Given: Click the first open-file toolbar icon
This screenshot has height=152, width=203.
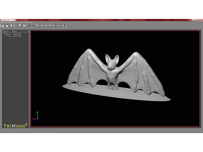Looking at the screenshot, I should [3, 26].
